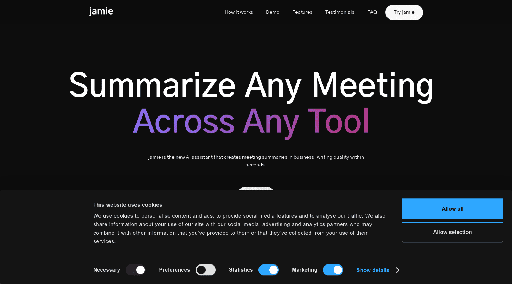Open the How it works nav link
The image size is (512, 284).
tap(239, 12)
